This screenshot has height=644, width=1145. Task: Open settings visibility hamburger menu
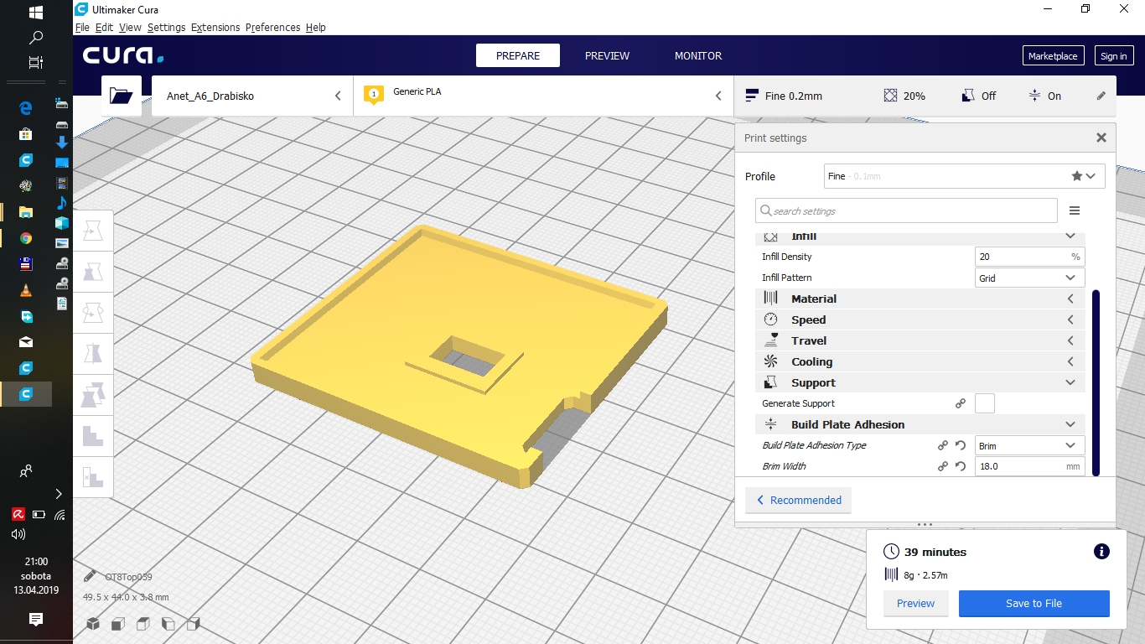[x=1075, y=210]
